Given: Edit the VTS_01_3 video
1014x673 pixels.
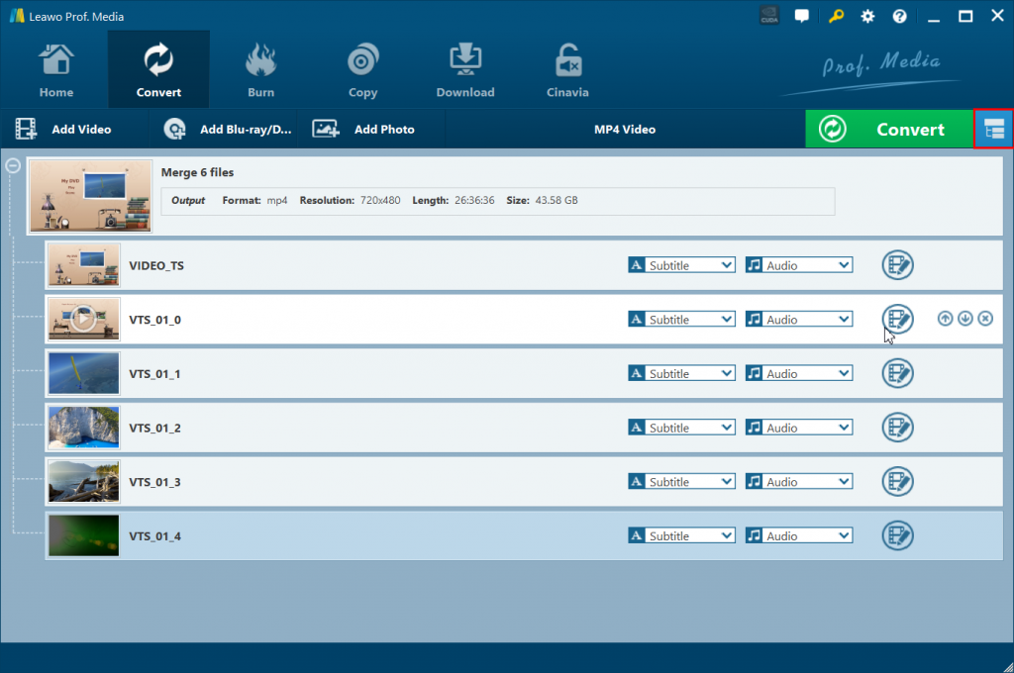Looking at the screenshot, I should click(x=897, y=482).
